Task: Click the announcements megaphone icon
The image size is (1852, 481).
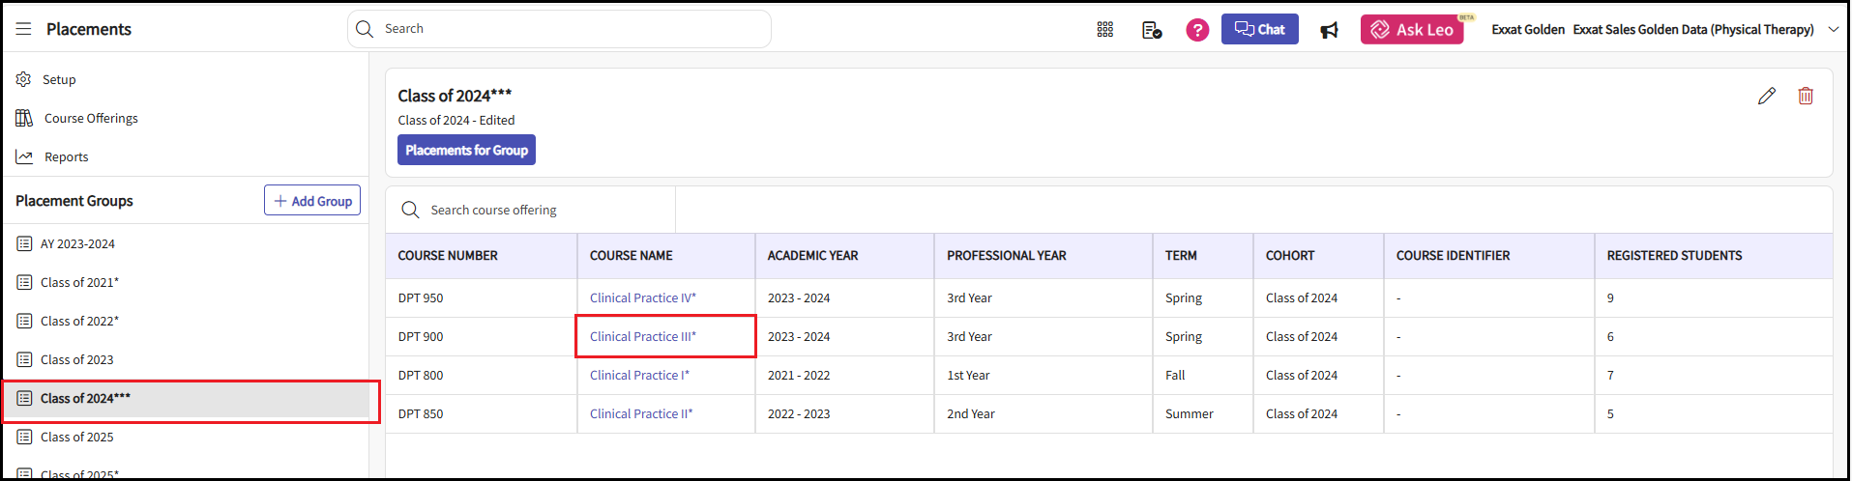Action: 1330,30
